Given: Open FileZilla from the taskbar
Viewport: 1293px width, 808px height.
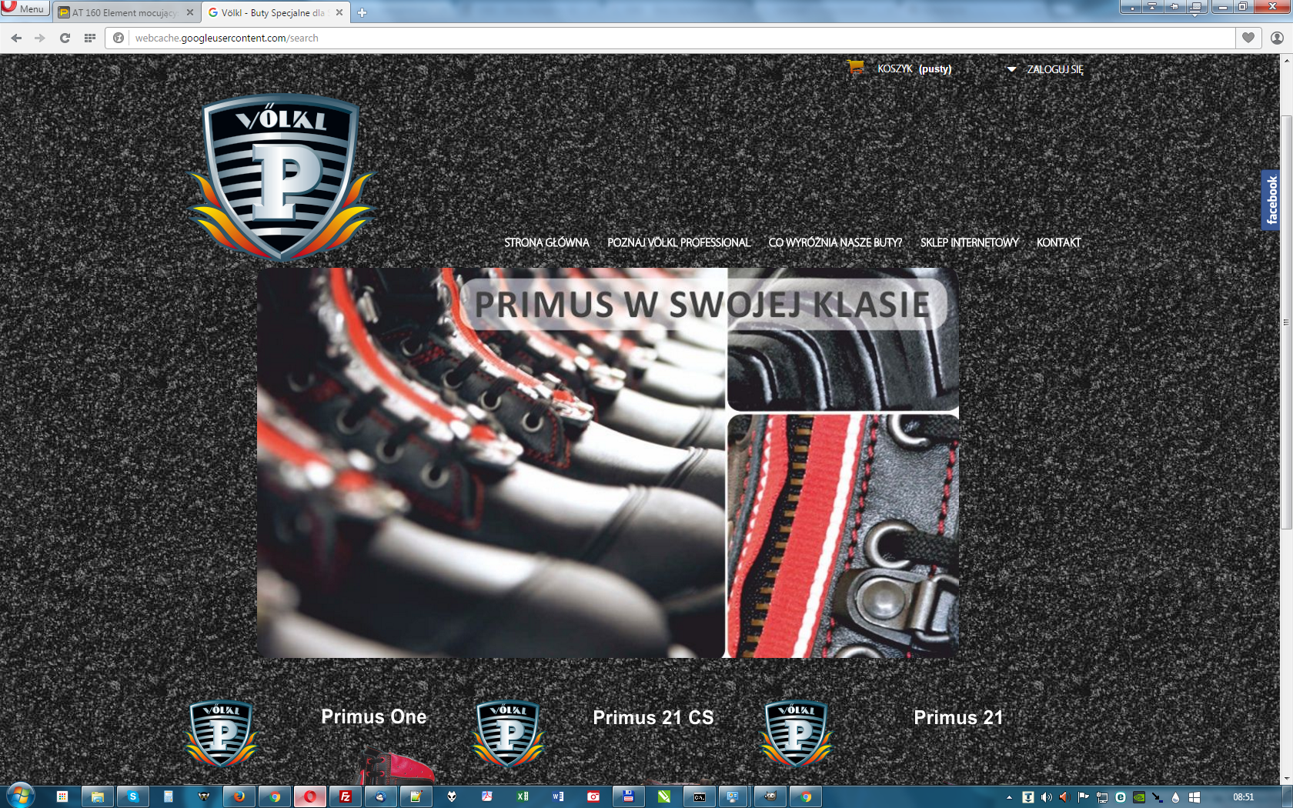Looking at the screenshot, I should (345, 796).
